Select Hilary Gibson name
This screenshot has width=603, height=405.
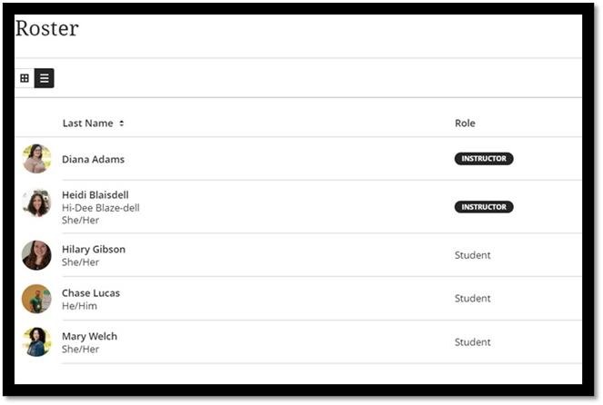pyautogui.click(x=94, y=250)
